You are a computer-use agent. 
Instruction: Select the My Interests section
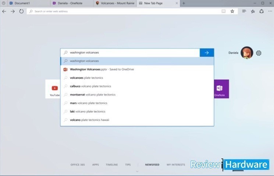coord(176,165)
